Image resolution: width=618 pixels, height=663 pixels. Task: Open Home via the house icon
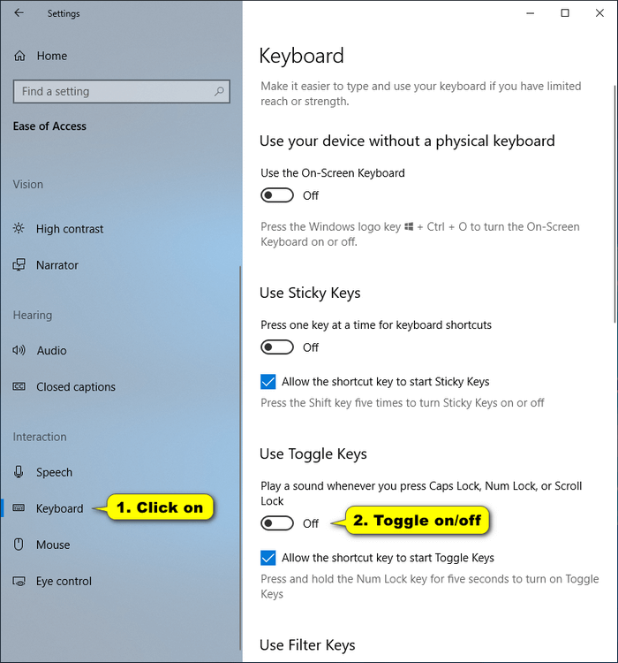click(x=19, y=56)
